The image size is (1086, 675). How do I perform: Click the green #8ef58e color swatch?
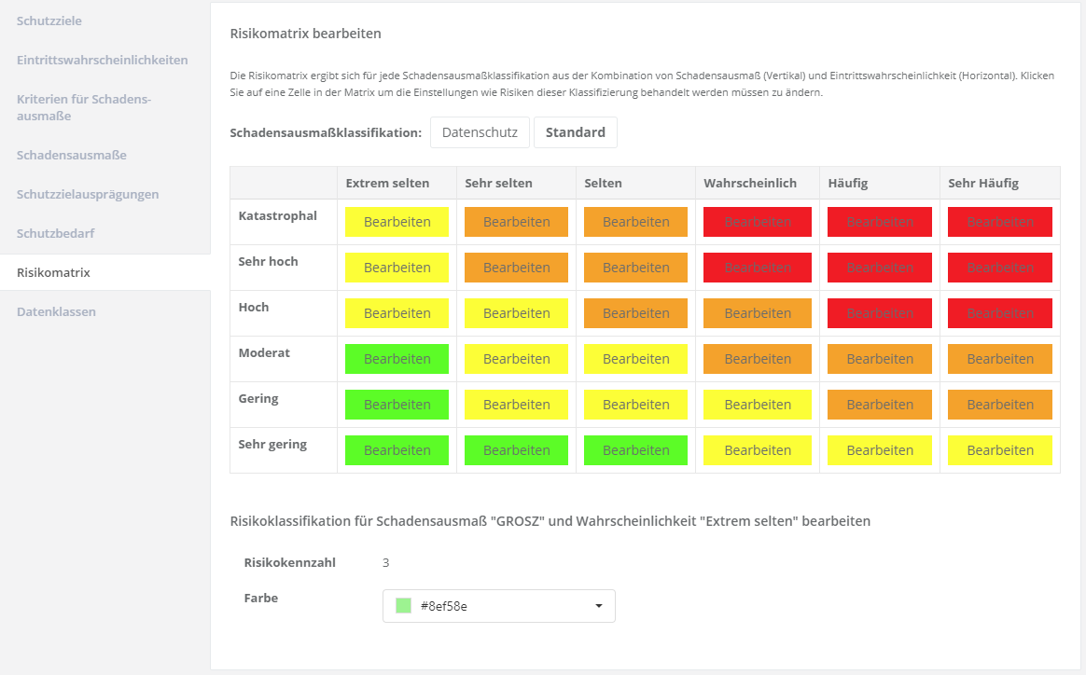[x=403, y=606]
